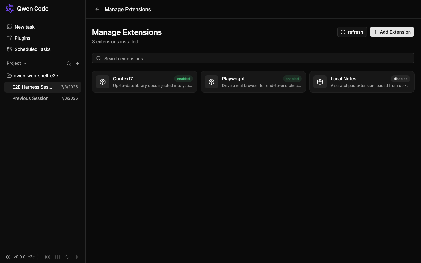Expand the Project dropdown chevron

[x=25, y=63]
